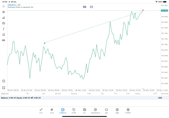Open the Chat tab
169x118 pixels.
[x=106, y=111]
